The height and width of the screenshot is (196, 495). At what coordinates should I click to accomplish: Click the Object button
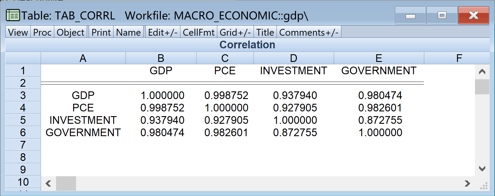70,32
